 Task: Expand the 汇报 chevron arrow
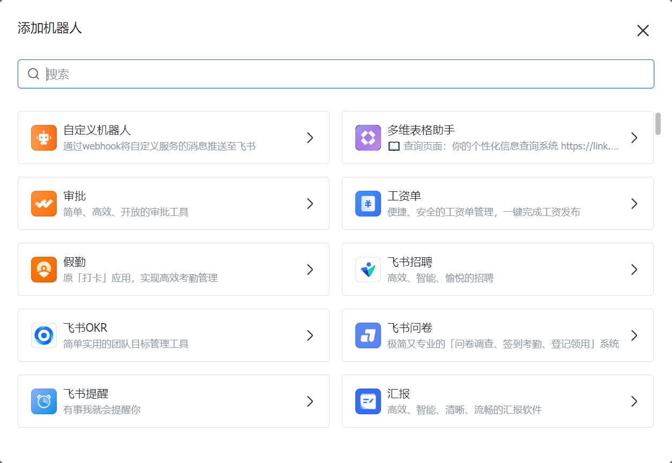[634, 401]
